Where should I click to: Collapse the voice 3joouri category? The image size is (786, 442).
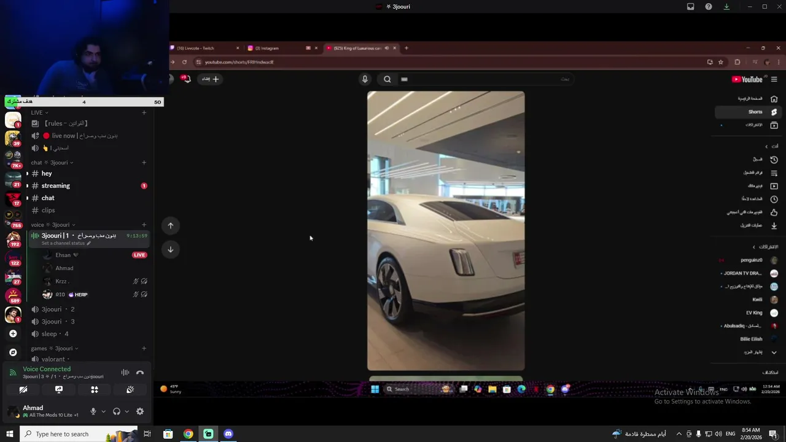[53, 225]
